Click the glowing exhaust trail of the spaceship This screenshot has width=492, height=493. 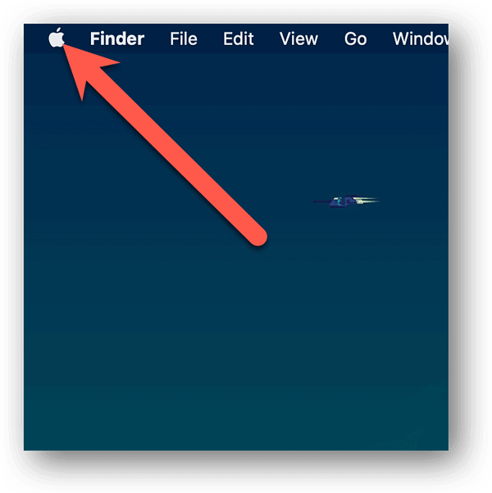pos(367,200)
